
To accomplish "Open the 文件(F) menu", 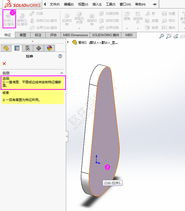I will 55,4.
